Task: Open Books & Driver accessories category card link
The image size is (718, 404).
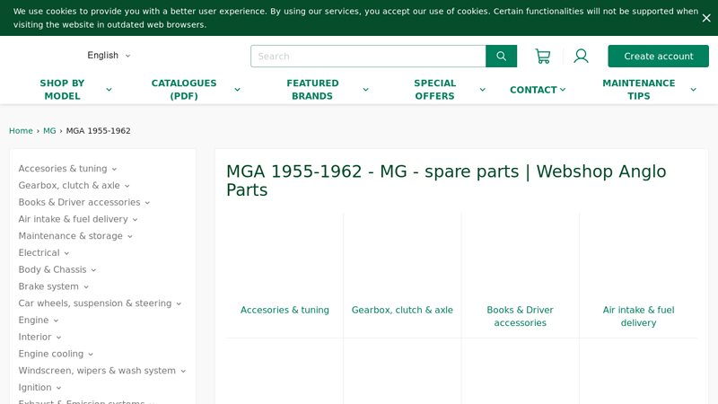Action: pyautogui.click(x=521, y=317)
